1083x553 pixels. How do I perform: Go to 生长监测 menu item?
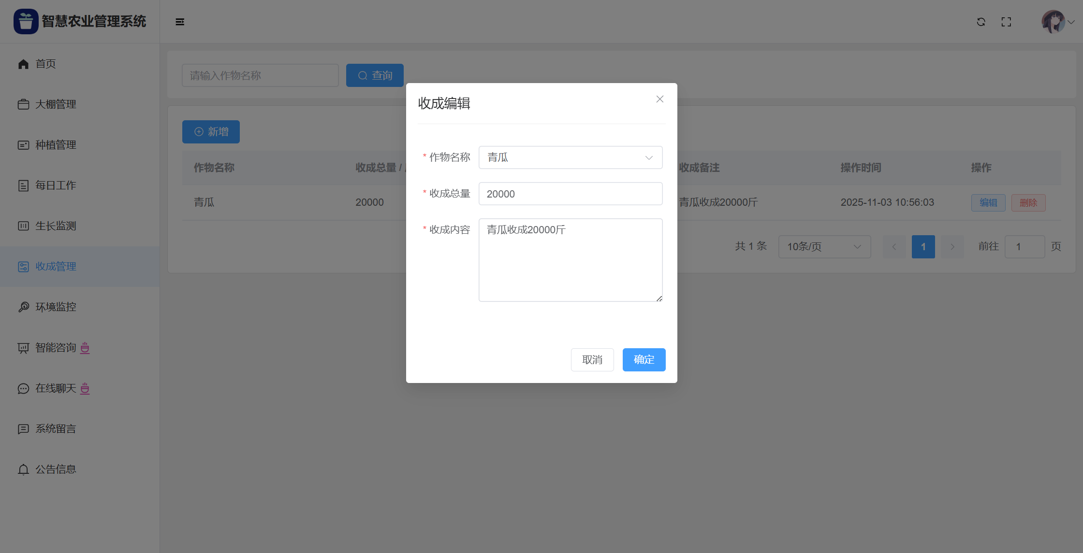tap(56, 226)
